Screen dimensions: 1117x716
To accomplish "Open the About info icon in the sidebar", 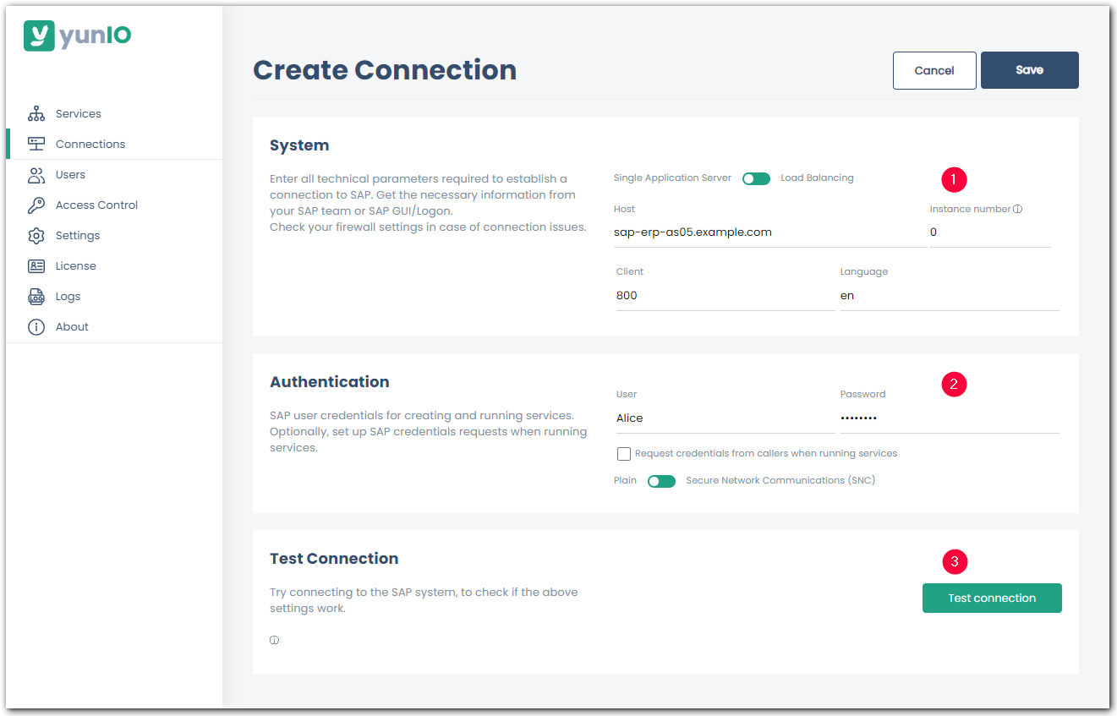I will (x=37, y=326).
